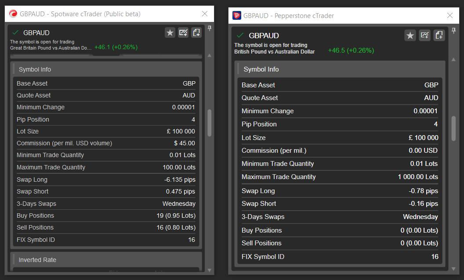Click 'British Pound vs Australian Dollar' description
The height and width of the screenshot is (280, 464).
274,51
